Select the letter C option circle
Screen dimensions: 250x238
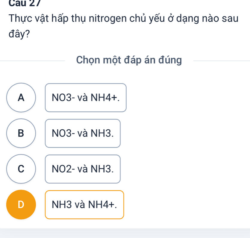[x=21, y=169]
